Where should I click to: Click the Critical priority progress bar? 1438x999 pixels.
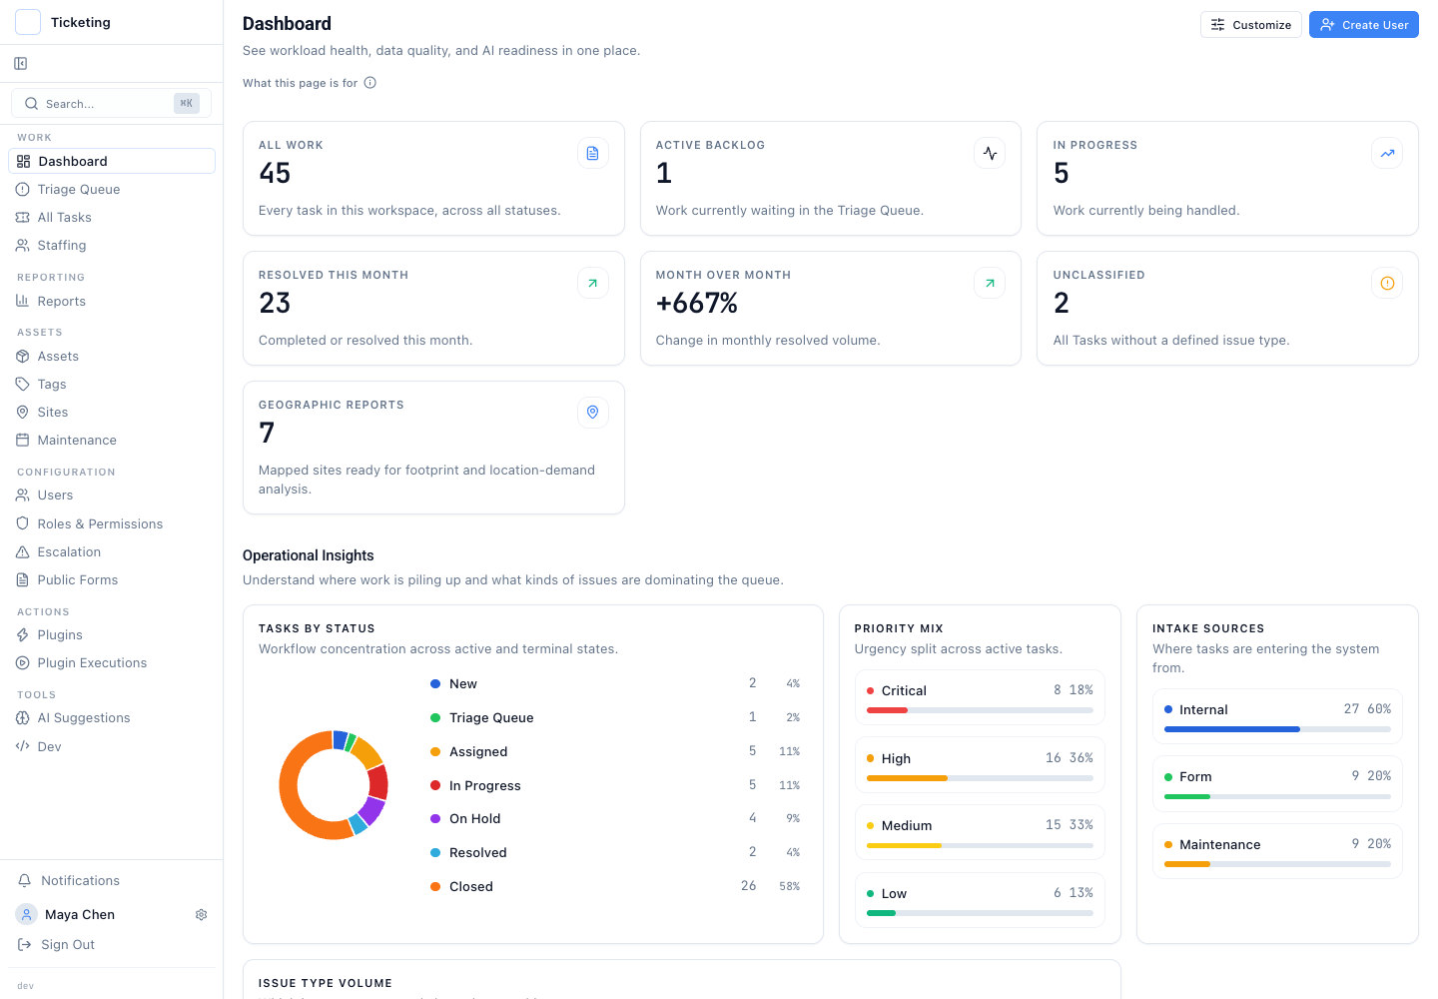pyautogui.click(x=980, y=710)
